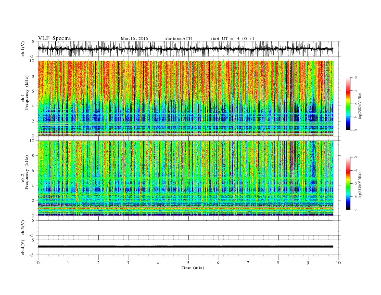The width and height of the screenshot is (381, 295).
Task: Click the time axis tick label "5"
Action: pos(188,263)
